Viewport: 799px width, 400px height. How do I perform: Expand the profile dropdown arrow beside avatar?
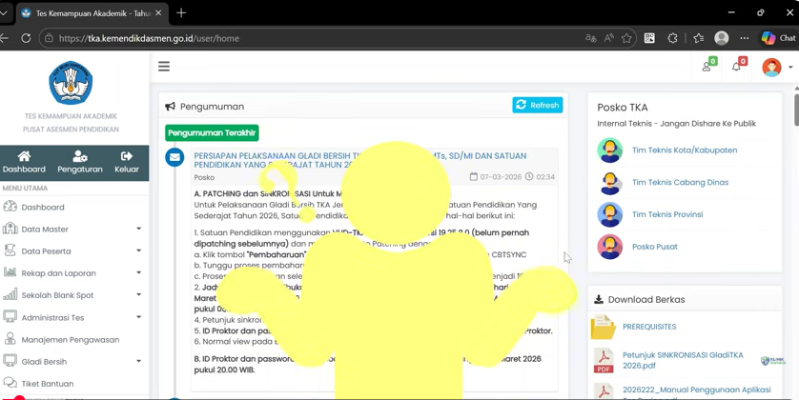coord(790,68)
